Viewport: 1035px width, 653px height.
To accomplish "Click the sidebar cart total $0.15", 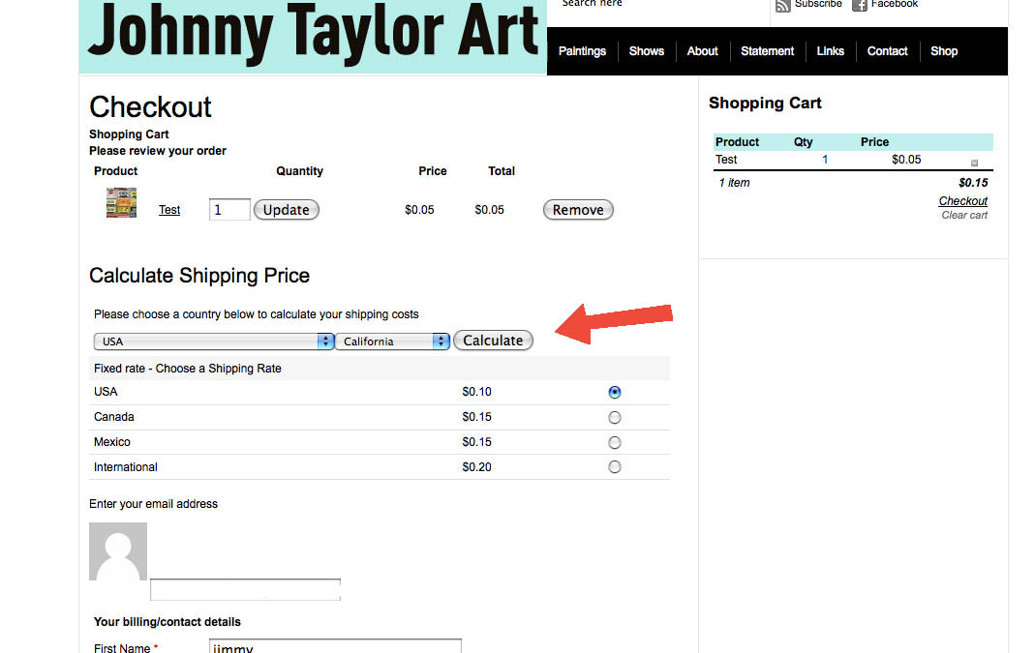I will tap(973, 183).
